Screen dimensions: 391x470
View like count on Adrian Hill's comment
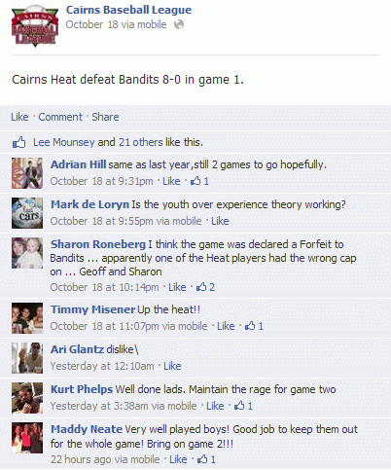tap(199, 181)
